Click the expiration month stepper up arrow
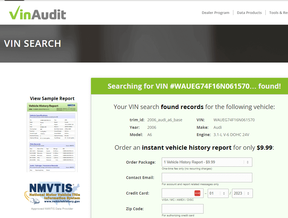The height and width of the screenshot is (218, 288). [224, 192]
